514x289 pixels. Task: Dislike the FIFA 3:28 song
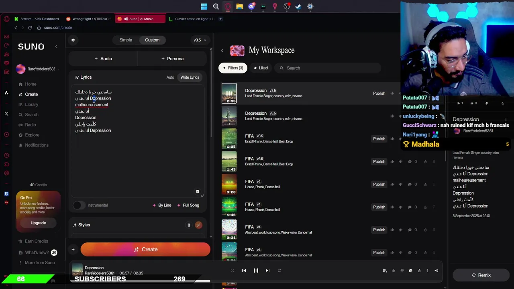pos(401,185)
